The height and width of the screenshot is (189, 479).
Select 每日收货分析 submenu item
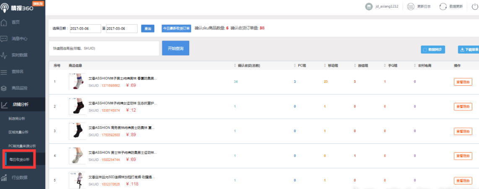pos(20,159)
